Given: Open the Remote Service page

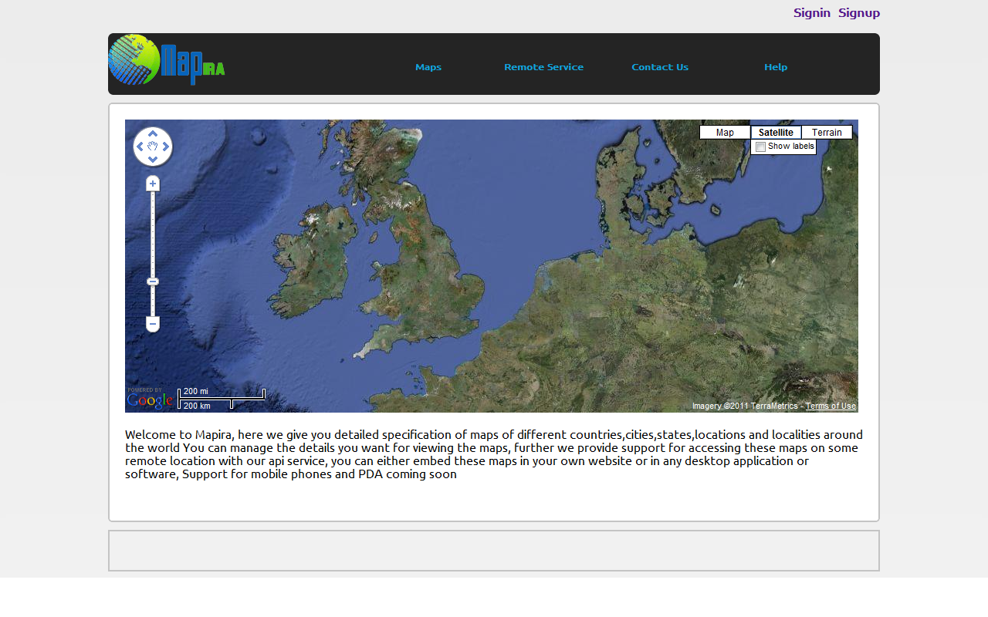Looking at the screenshot, I should (x=544, y=67).
